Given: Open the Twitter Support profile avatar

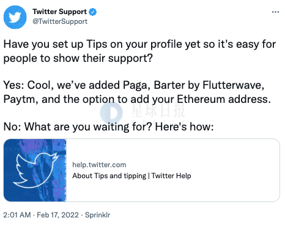Looking at the screenshot, I should pyautogui.click(x=15, y=17).
